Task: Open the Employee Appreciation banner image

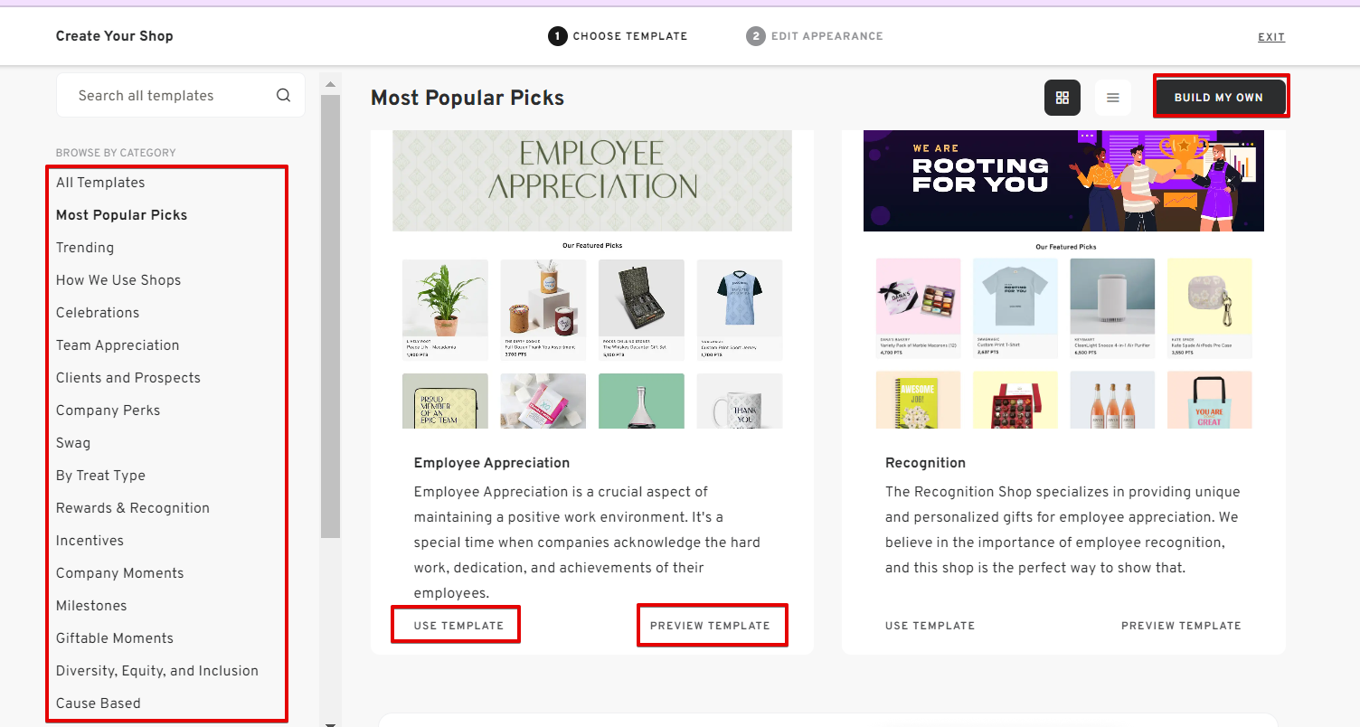Action: [591, 180]
